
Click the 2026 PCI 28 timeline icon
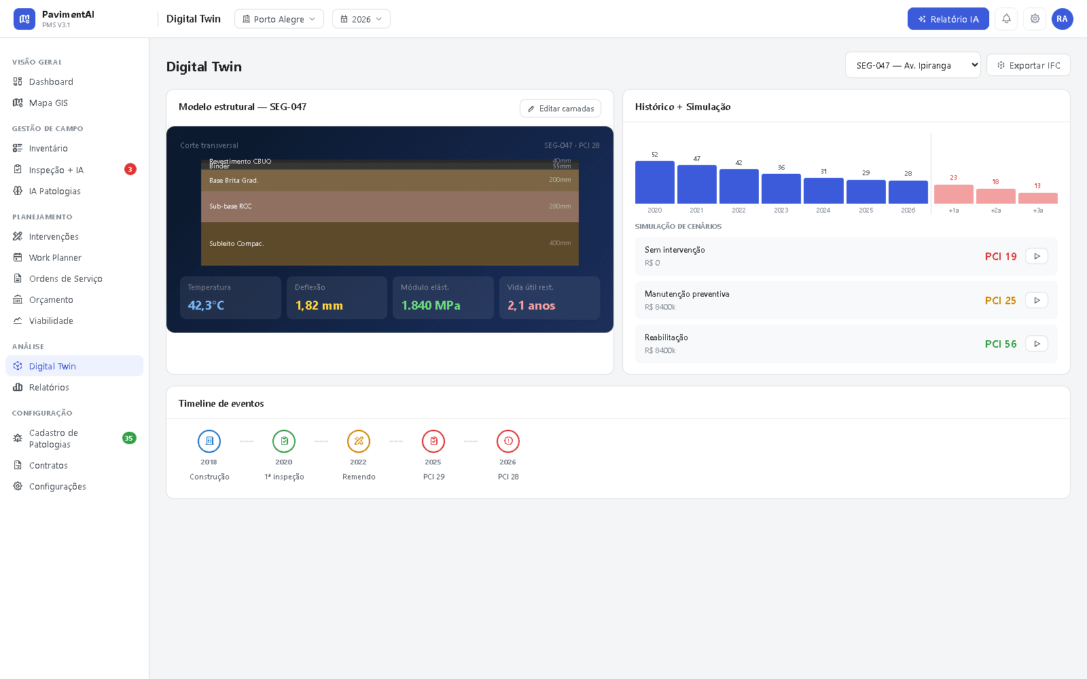(x=508, y=441)
